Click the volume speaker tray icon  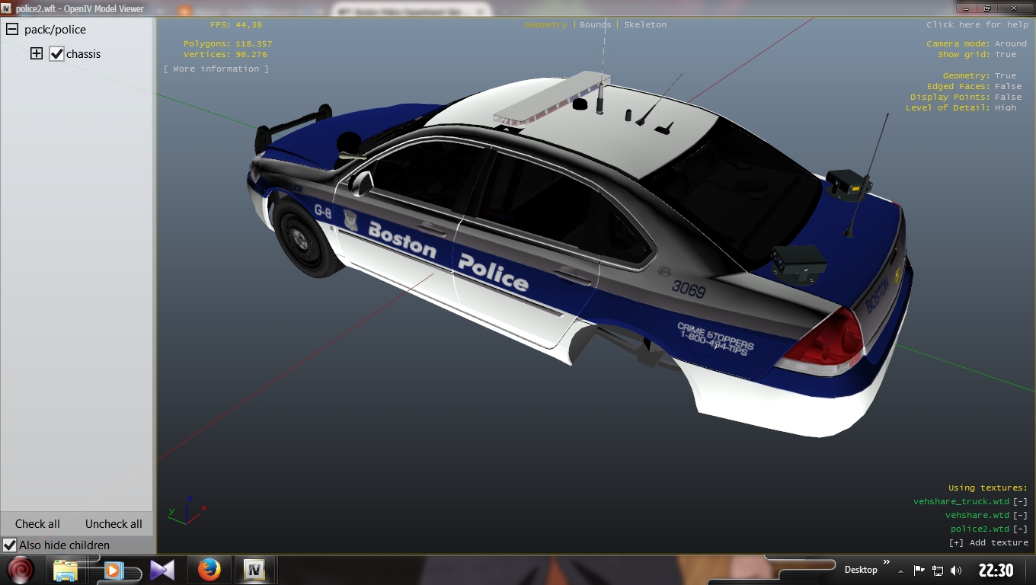tap(956, 571)
